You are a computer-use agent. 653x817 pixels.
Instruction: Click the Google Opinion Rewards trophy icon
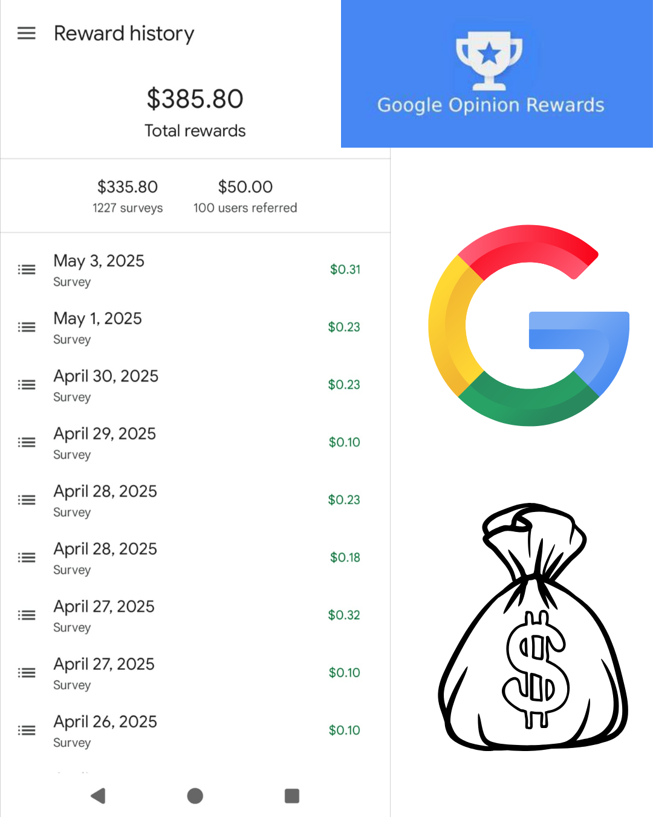coord(489,59)
